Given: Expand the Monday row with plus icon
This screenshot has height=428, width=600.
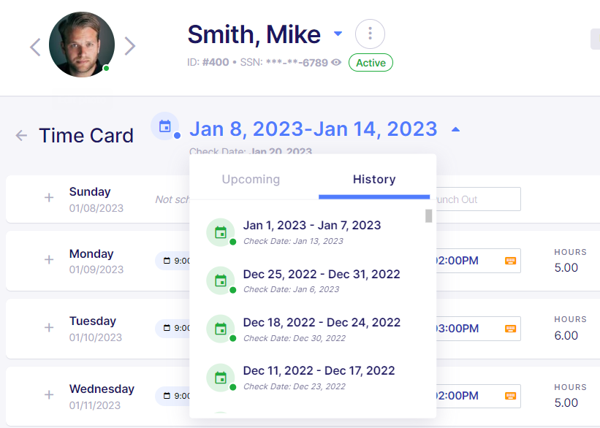Looking at the screenshot, I should pos(49,260).
